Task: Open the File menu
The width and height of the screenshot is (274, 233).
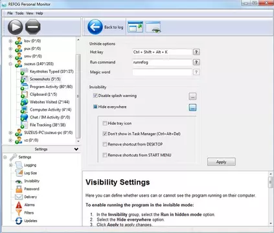Action: pyautogui.click(x=10, y=14)
